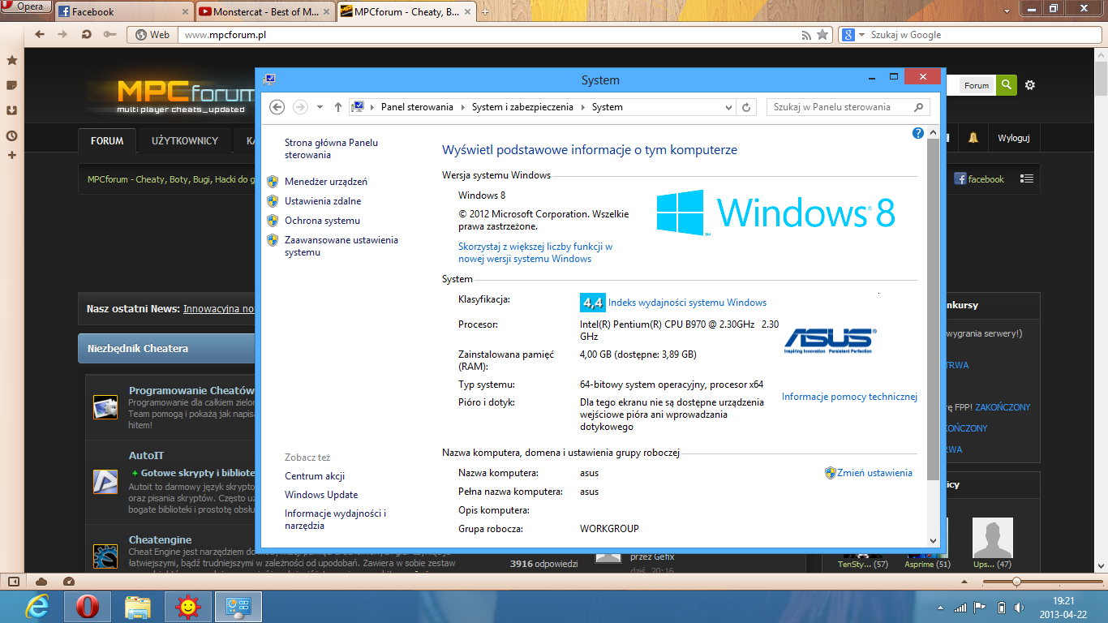Click the RSS feed icon in address bar
This screenshot has height=623, width=1108.
806,35
